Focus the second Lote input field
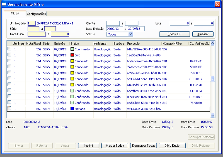Screen dimensions: 223x157 (x=204, y=23)
